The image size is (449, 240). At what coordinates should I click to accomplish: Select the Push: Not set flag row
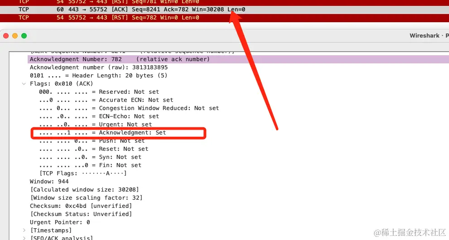pos(92,141)
